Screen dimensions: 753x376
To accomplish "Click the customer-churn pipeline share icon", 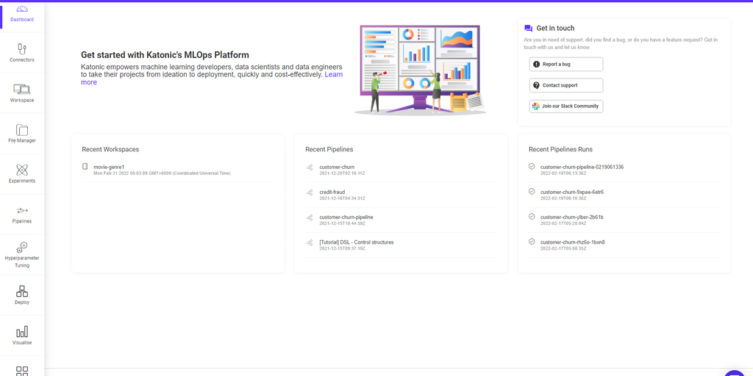I will point(310,167).
